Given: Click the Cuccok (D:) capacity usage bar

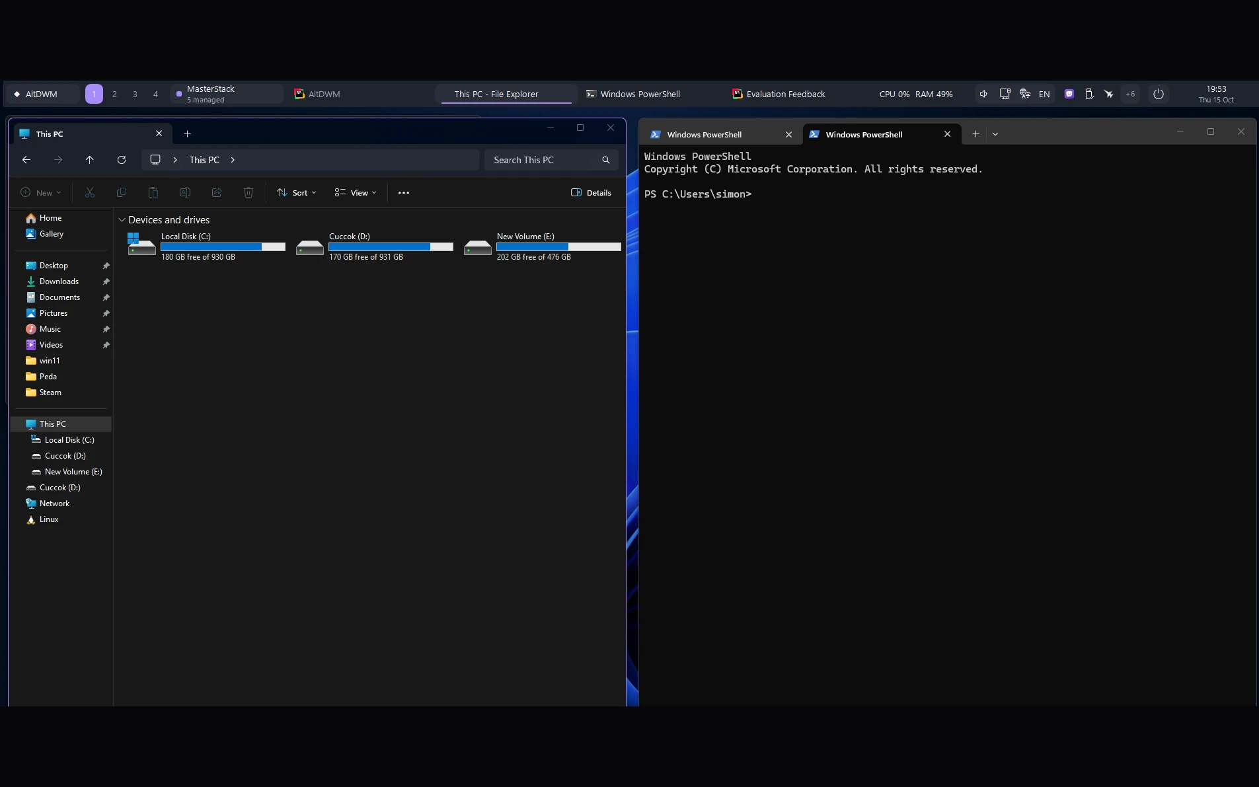Looking at the screenshot, I should [x=391, y=246].
